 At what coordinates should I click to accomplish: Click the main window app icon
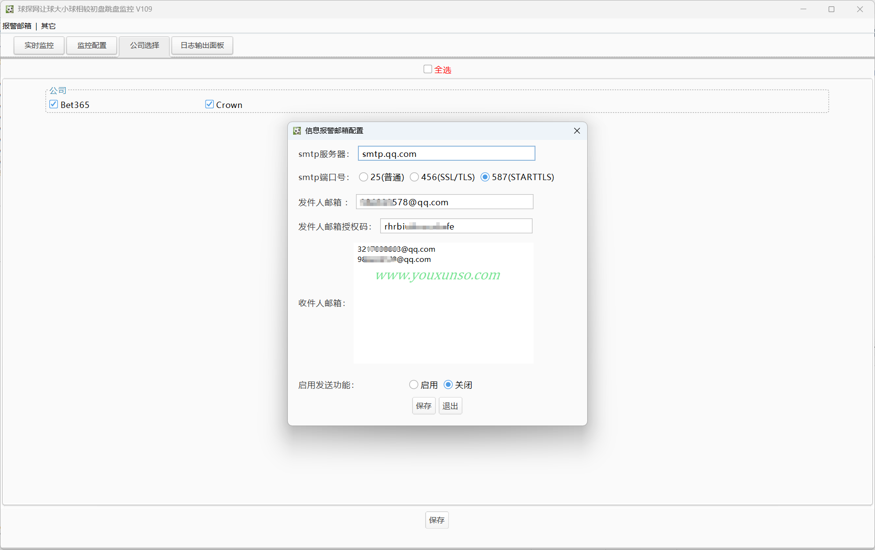[9, 9]
